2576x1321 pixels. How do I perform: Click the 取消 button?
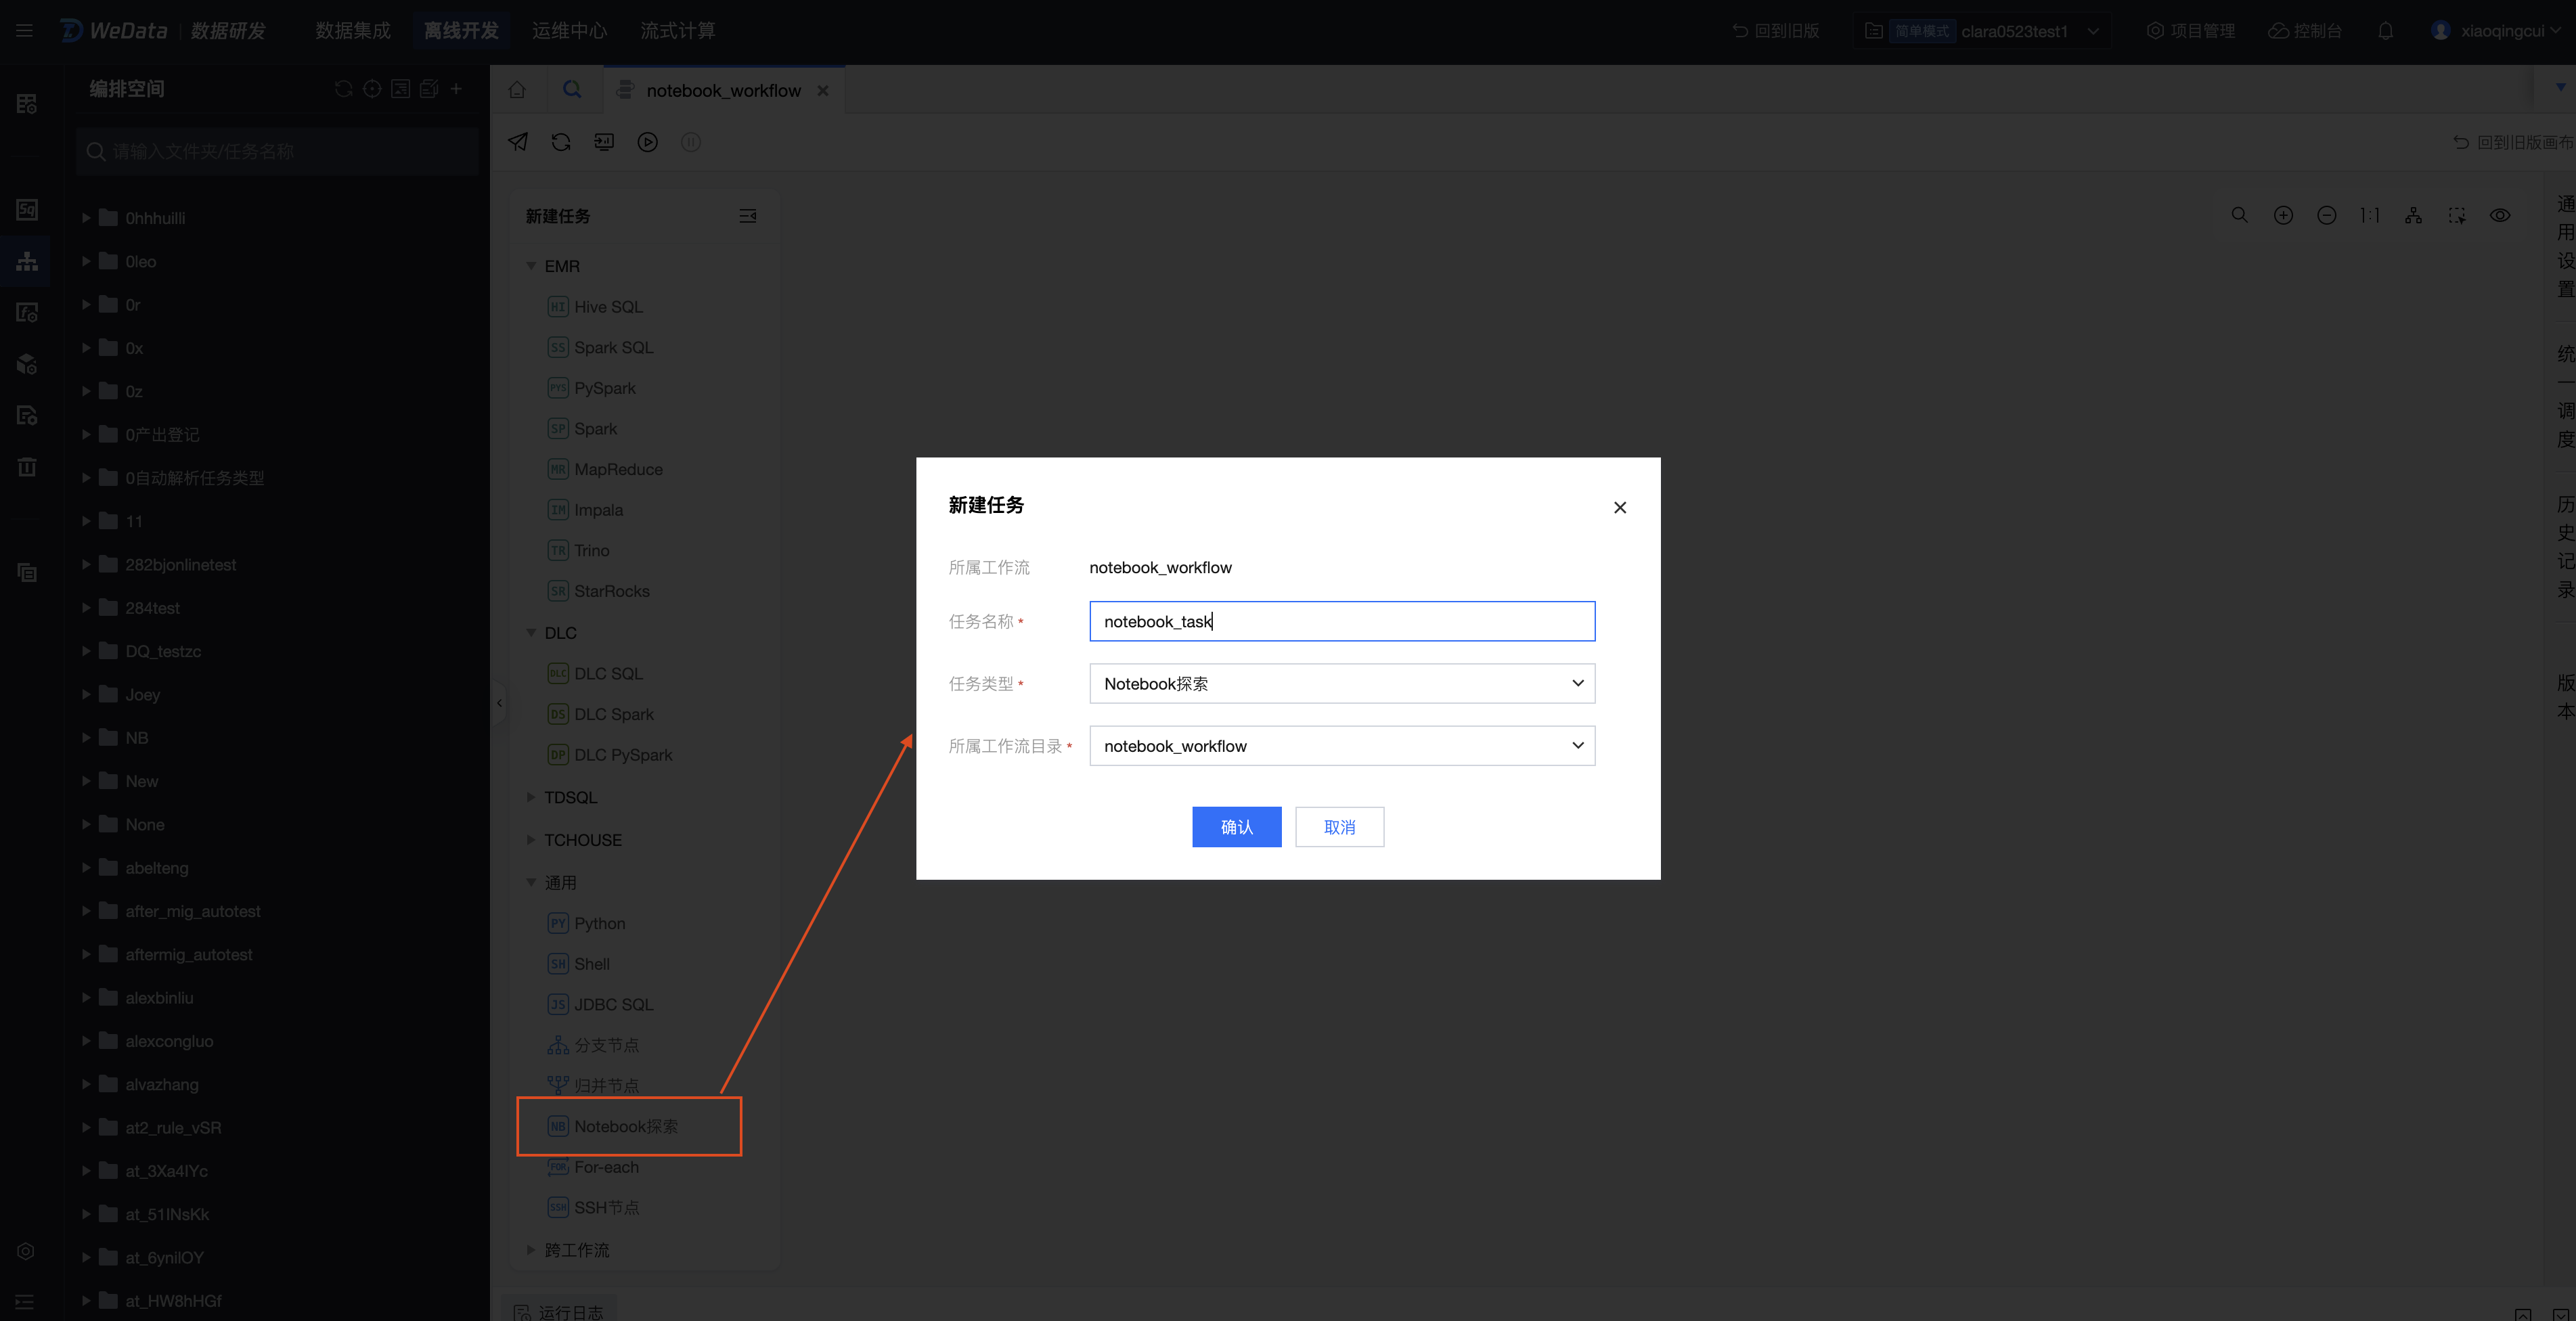1339,827
